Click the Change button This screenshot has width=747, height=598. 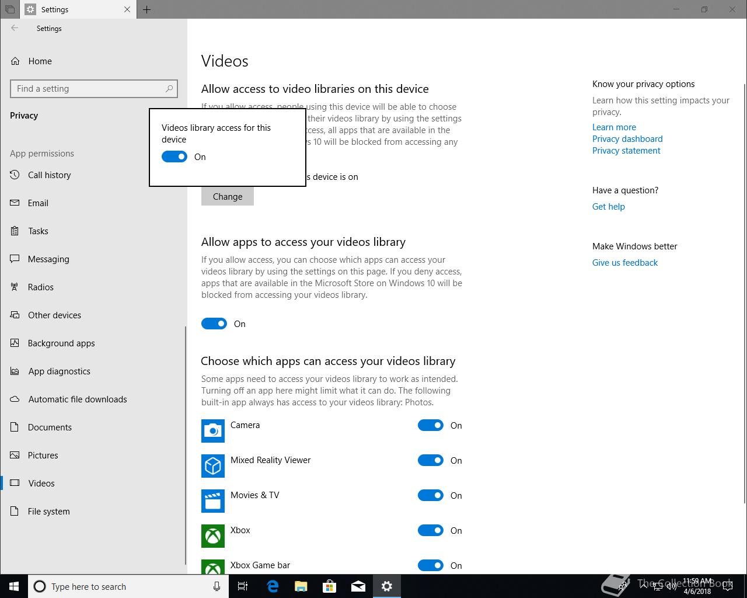pos(228,196)
